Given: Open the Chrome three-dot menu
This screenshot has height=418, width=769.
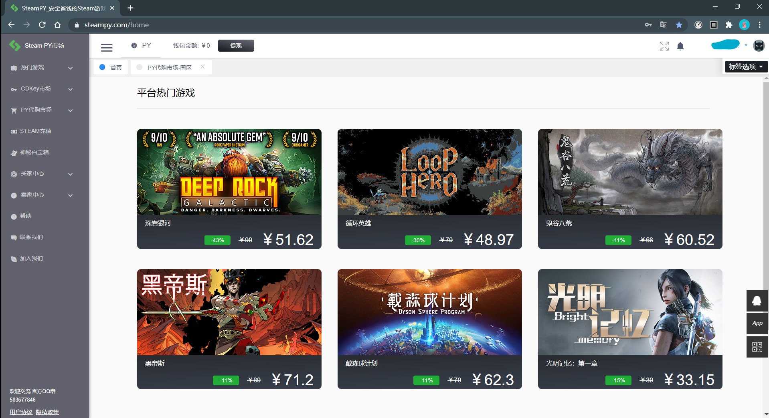Looking at the screenshot, I should (759, 25).
